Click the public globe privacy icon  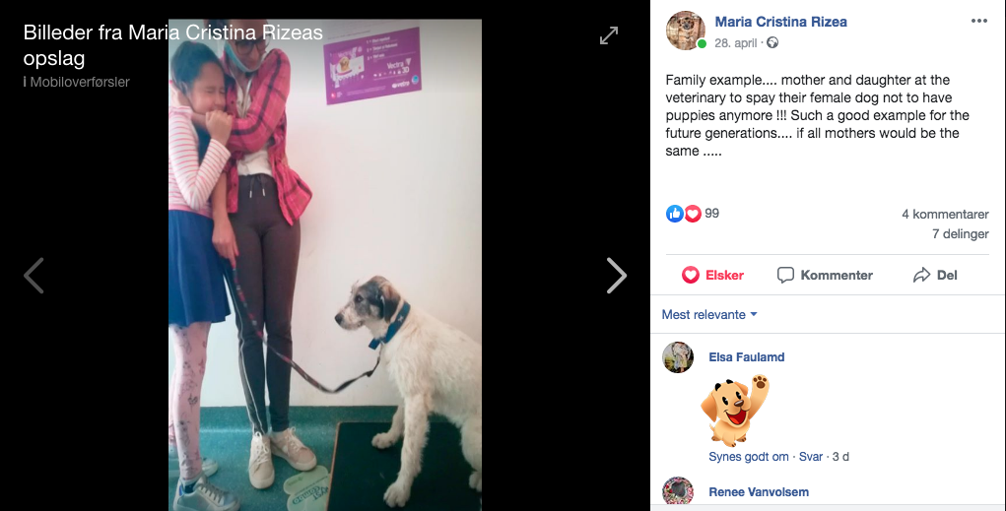point(772,43)
